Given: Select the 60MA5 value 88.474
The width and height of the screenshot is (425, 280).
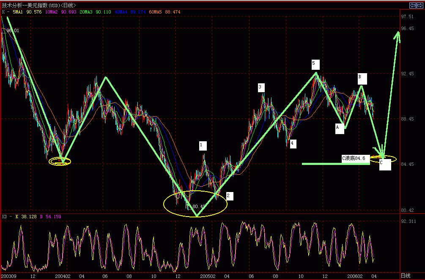Looking at the screenshot, I should (x=173, y=12).
